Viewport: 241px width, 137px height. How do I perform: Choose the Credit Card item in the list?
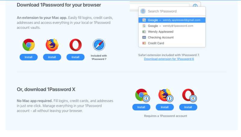point(172,43)
